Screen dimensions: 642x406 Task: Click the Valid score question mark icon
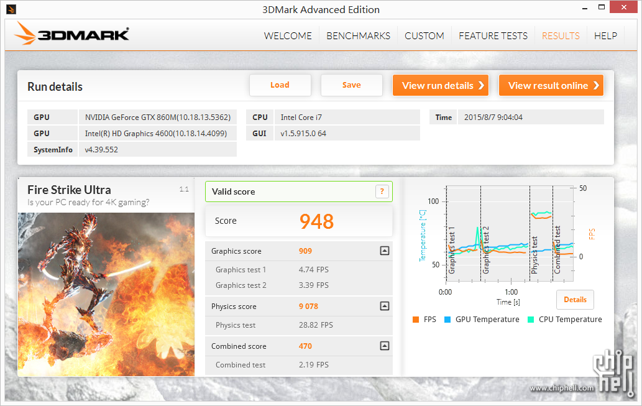[x=382, y=191]
